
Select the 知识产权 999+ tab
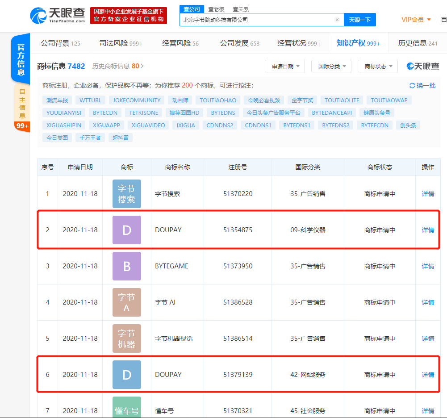coord(358,43)
